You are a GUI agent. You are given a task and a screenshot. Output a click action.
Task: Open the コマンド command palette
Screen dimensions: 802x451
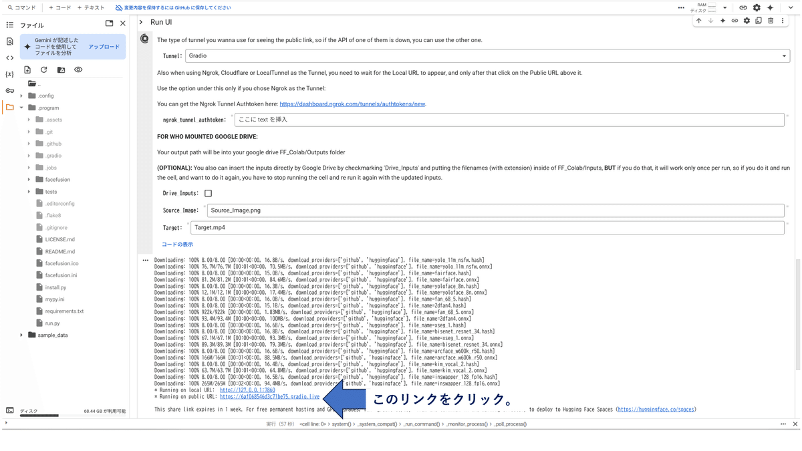pyautogui.click(x=21, y=8)
